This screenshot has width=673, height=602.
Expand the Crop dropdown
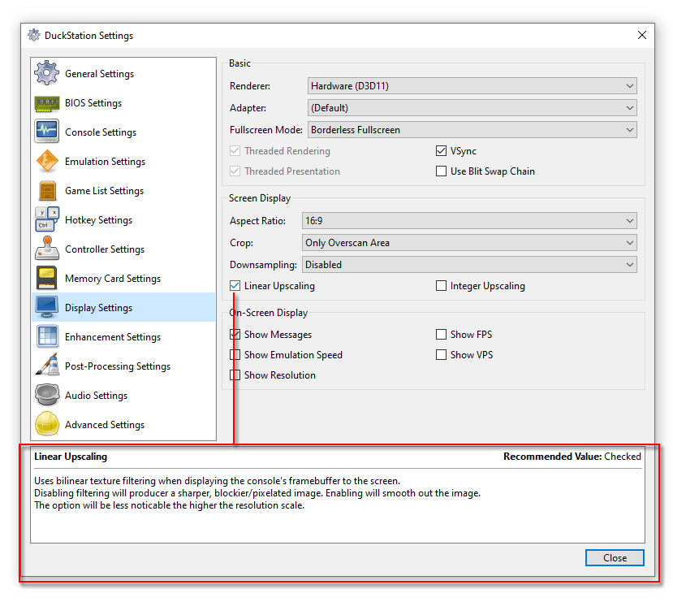tap(469, 243)
